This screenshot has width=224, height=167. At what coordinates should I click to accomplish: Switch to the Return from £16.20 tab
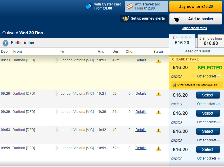(x=182, y=41)
